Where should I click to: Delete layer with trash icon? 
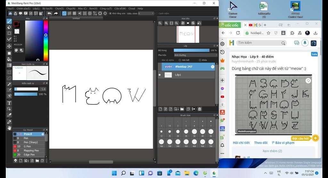pos(200,109)
